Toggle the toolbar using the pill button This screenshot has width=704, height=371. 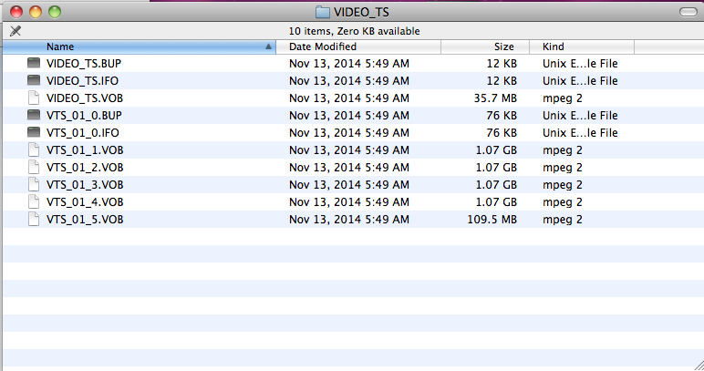[x=688, y=12]
